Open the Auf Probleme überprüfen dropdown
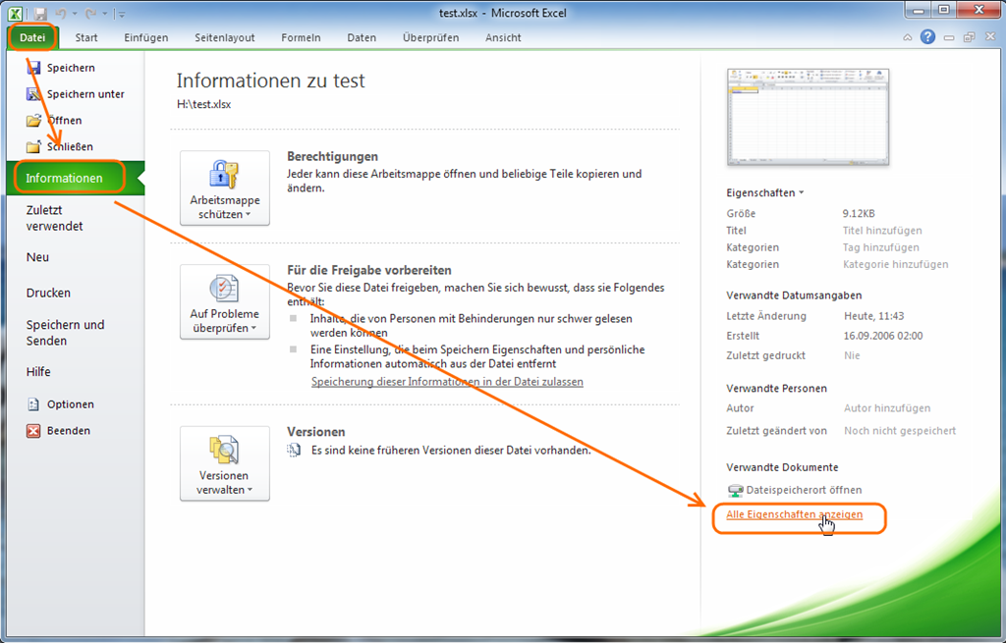This screenshot has height=643, width=1006. pyautogui.click(x=225, y=302)
